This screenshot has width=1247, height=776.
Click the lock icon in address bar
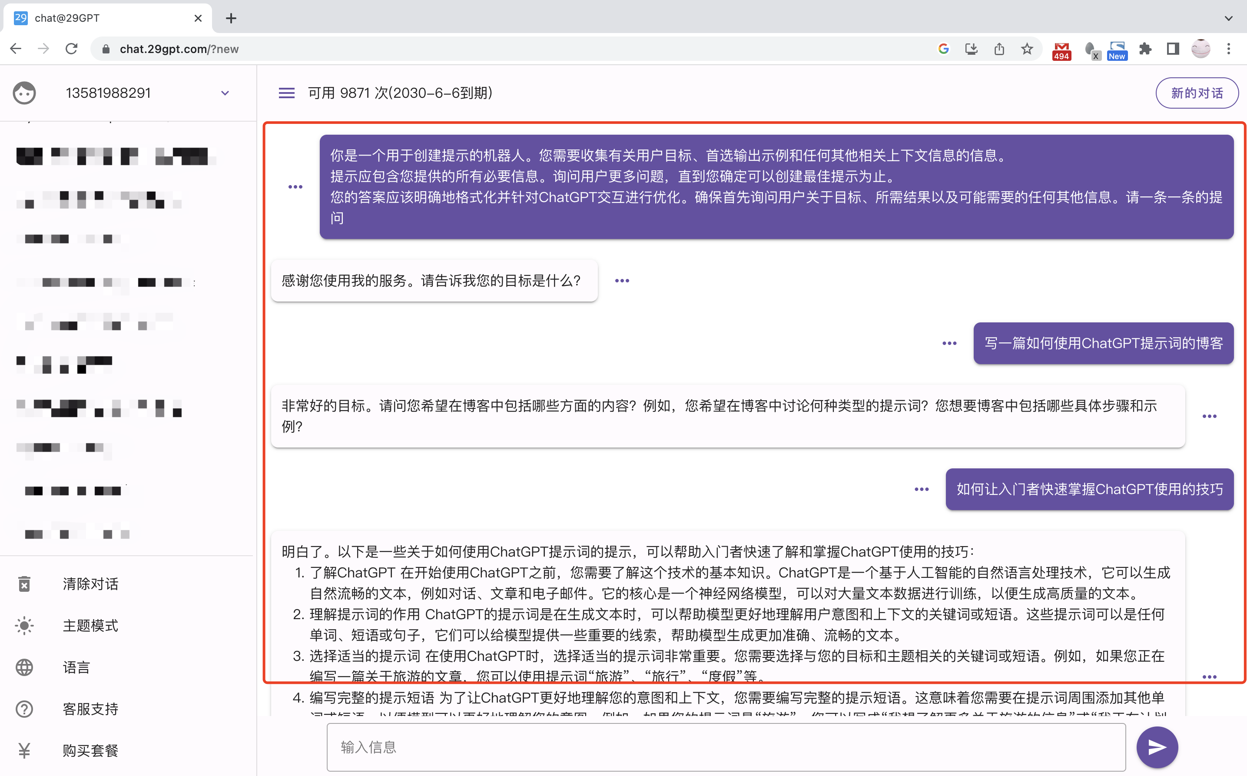click(106, 49)
